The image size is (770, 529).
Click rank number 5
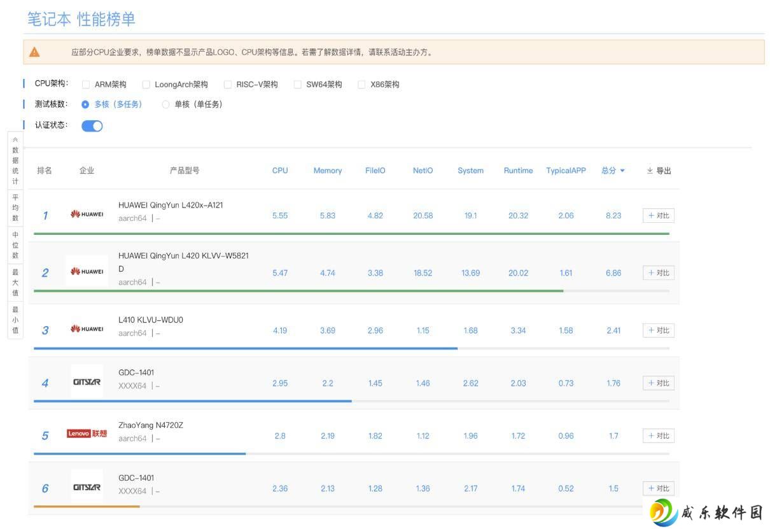[45, 436]
